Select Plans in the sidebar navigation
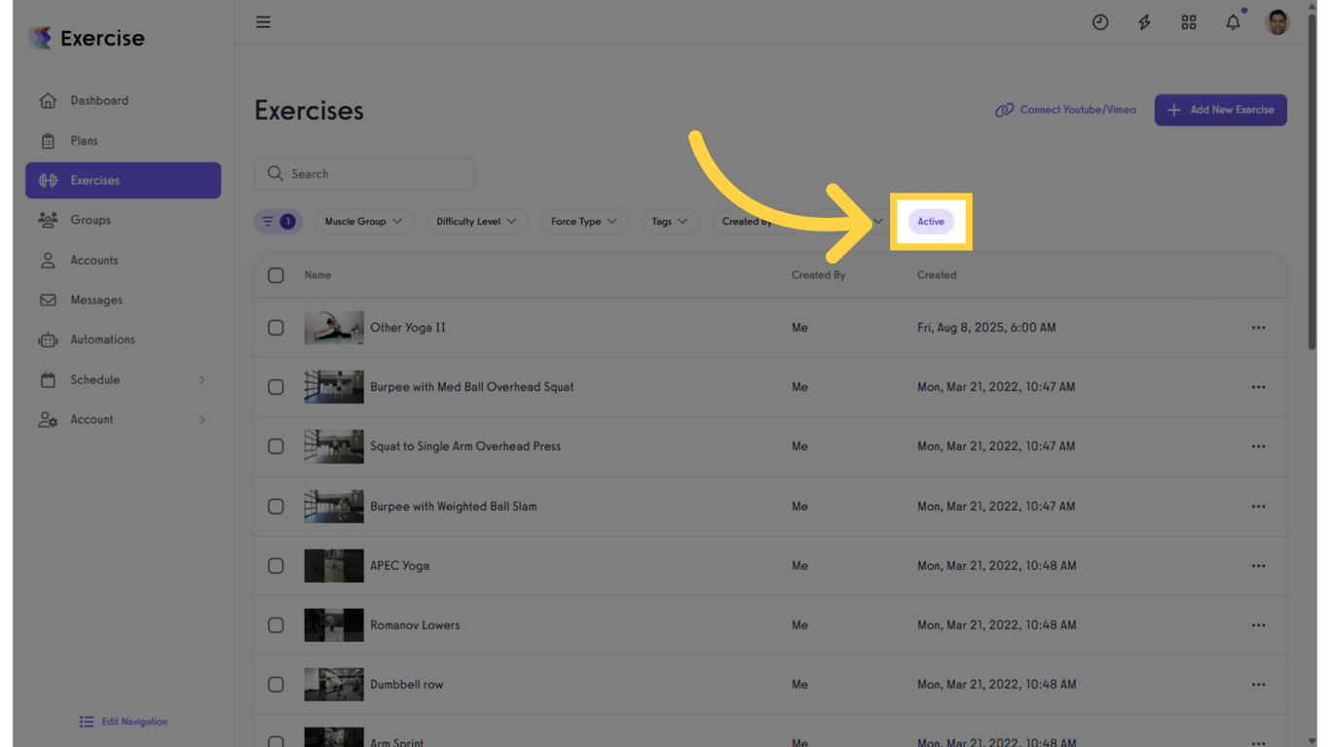This screenshot has width=1330, height=747. [86, 140]
